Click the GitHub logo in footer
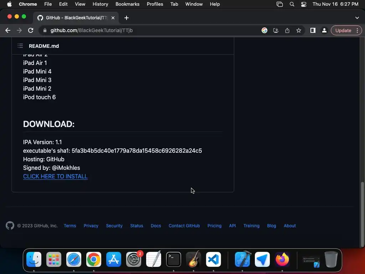 pos(10,225)
